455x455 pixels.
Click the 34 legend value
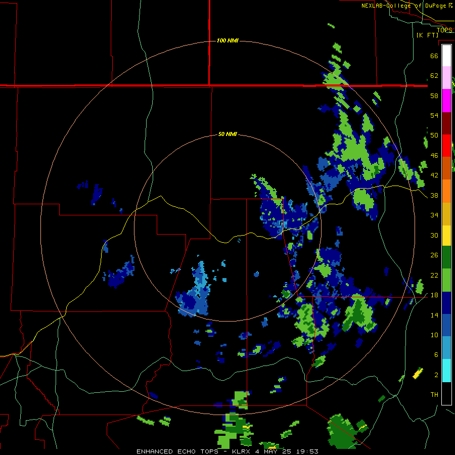click(434, 215)
